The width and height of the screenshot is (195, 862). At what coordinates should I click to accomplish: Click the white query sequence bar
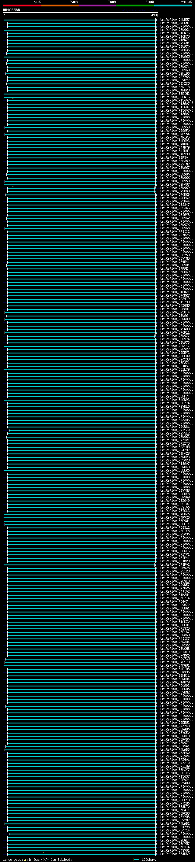(x=80, y=13)
